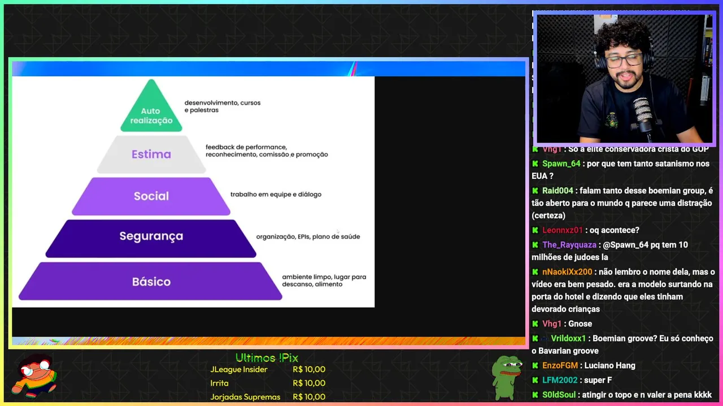Click donor name Jorjadas Supremas
The image size is (723, 406).
245,397
